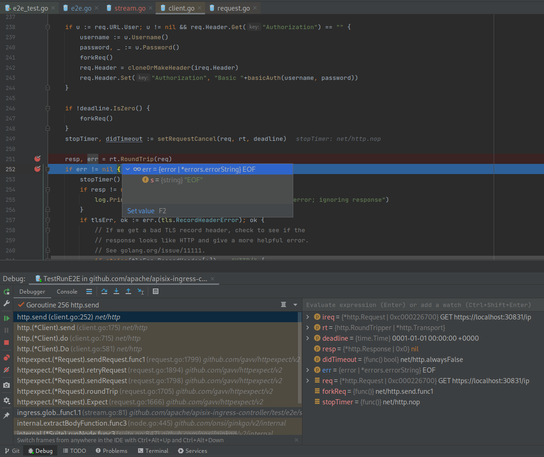Step out of the current function
The width and height of the screenshot is (544, 457).
[x=127, y=291]
